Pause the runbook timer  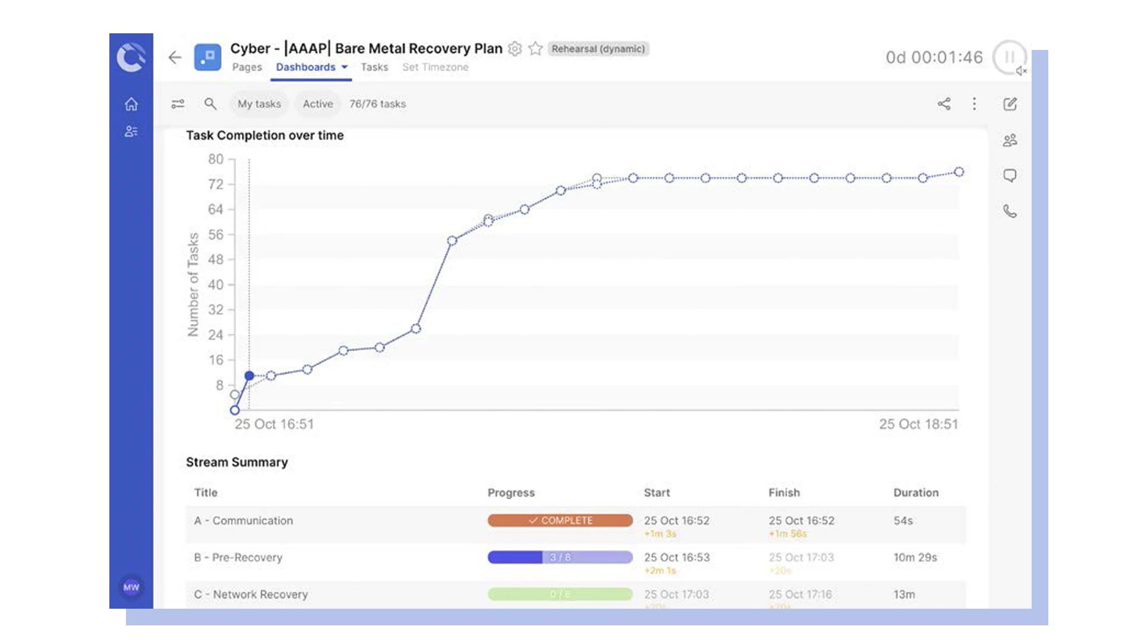click(x=1008, y=57)
